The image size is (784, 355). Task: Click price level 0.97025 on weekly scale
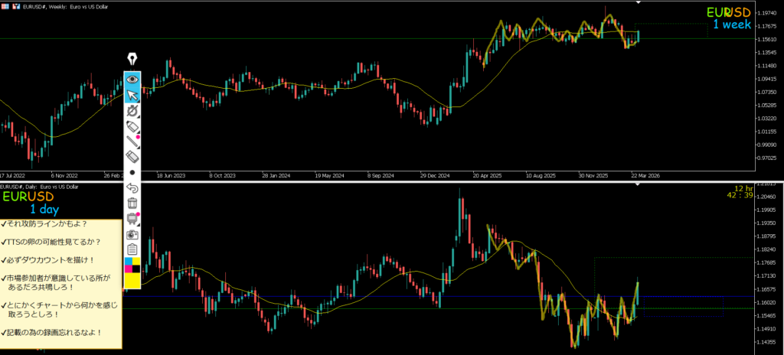767,158
